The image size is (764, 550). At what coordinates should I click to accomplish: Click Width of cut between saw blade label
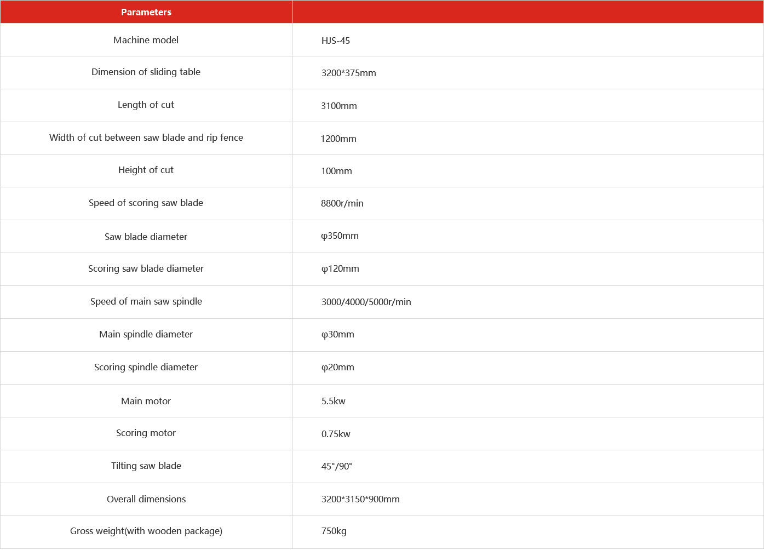[x=146, y=137]
